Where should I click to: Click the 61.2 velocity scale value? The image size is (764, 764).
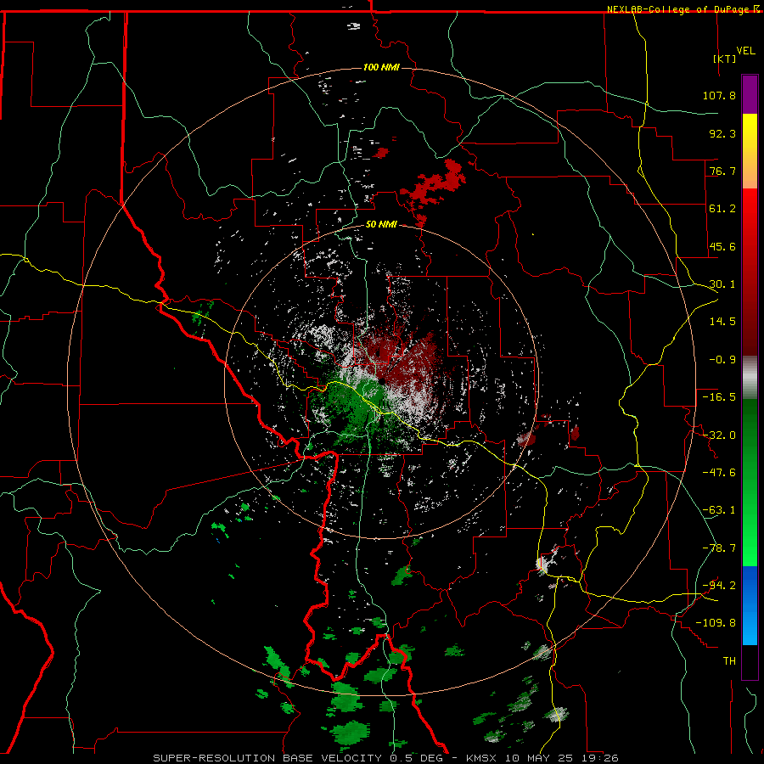click(722, 209)
